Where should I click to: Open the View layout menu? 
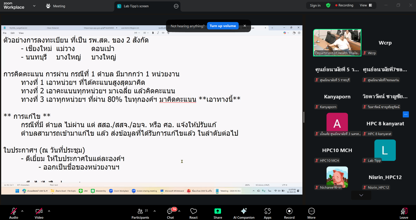366,5
